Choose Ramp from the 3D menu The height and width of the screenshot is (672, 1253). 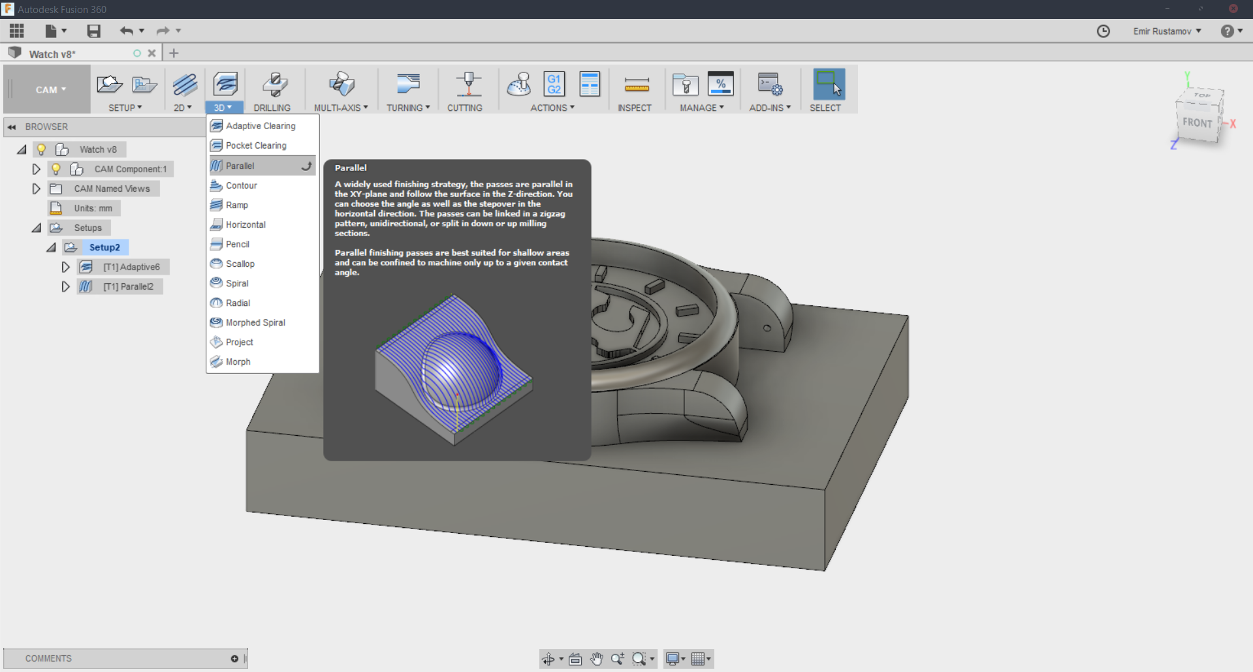(262, 205)
